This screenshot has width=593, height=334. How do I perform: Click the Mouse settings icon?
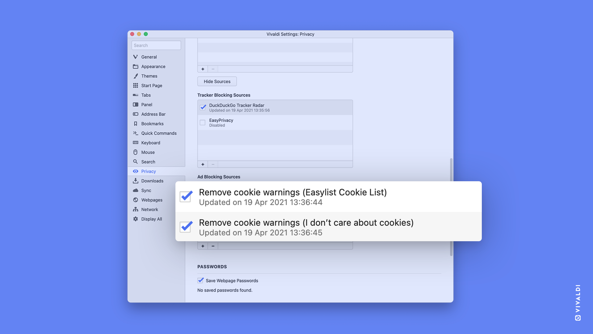[x=135, y=152]
